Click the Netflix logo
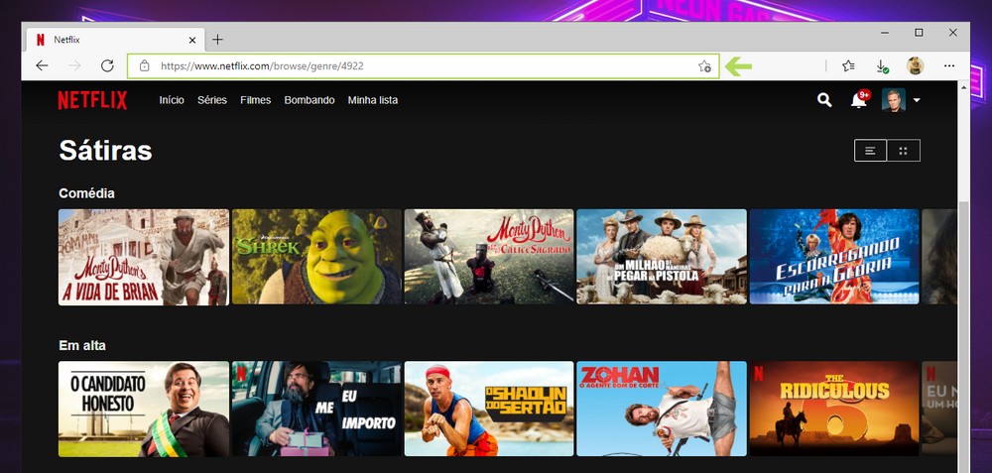Screen dimensions: 992x473 92,100
